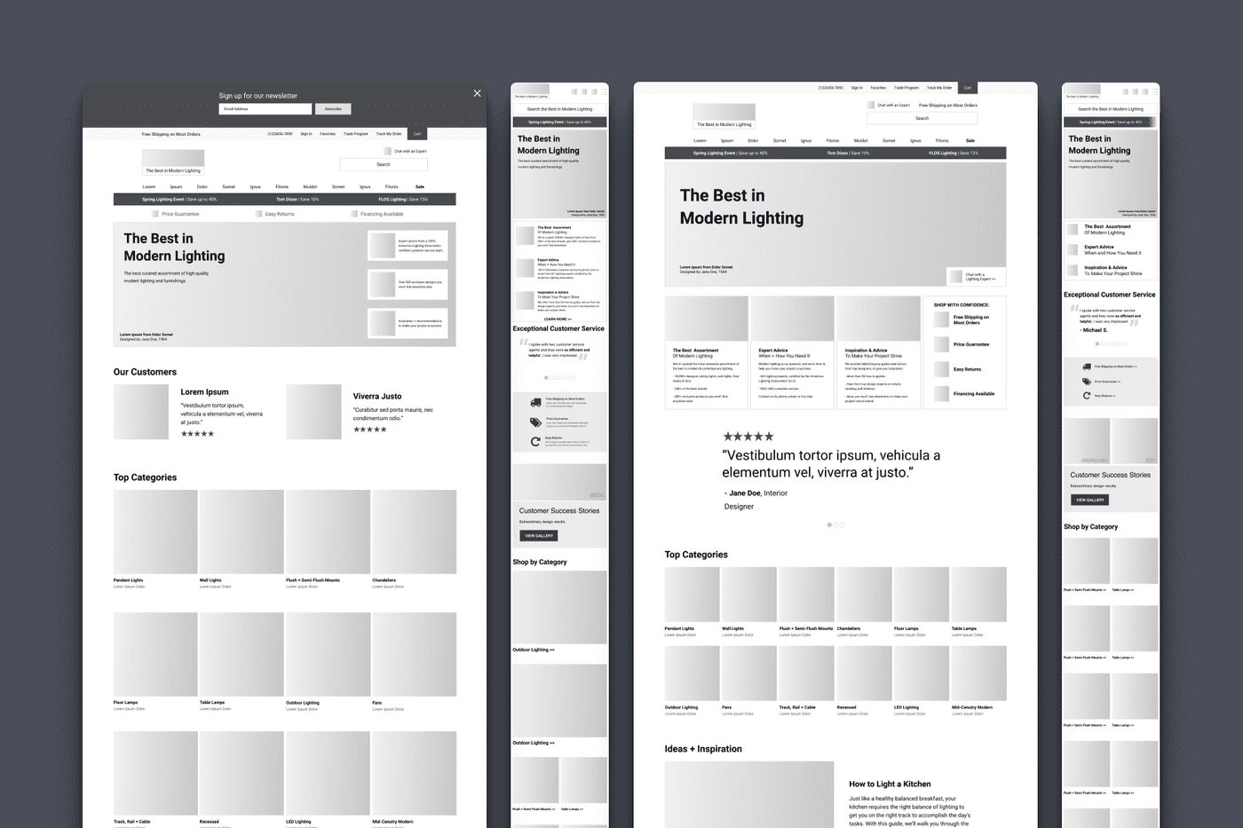Screen dimensions: 1243x828
Task: Click the Subscribe button
Action: coord(333,109)
